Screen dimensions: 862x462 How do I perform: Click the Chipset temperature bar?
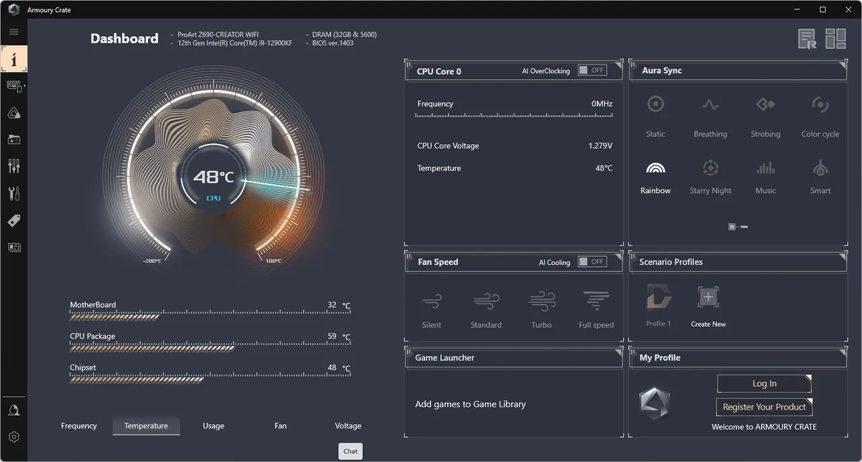coord(210,378)
